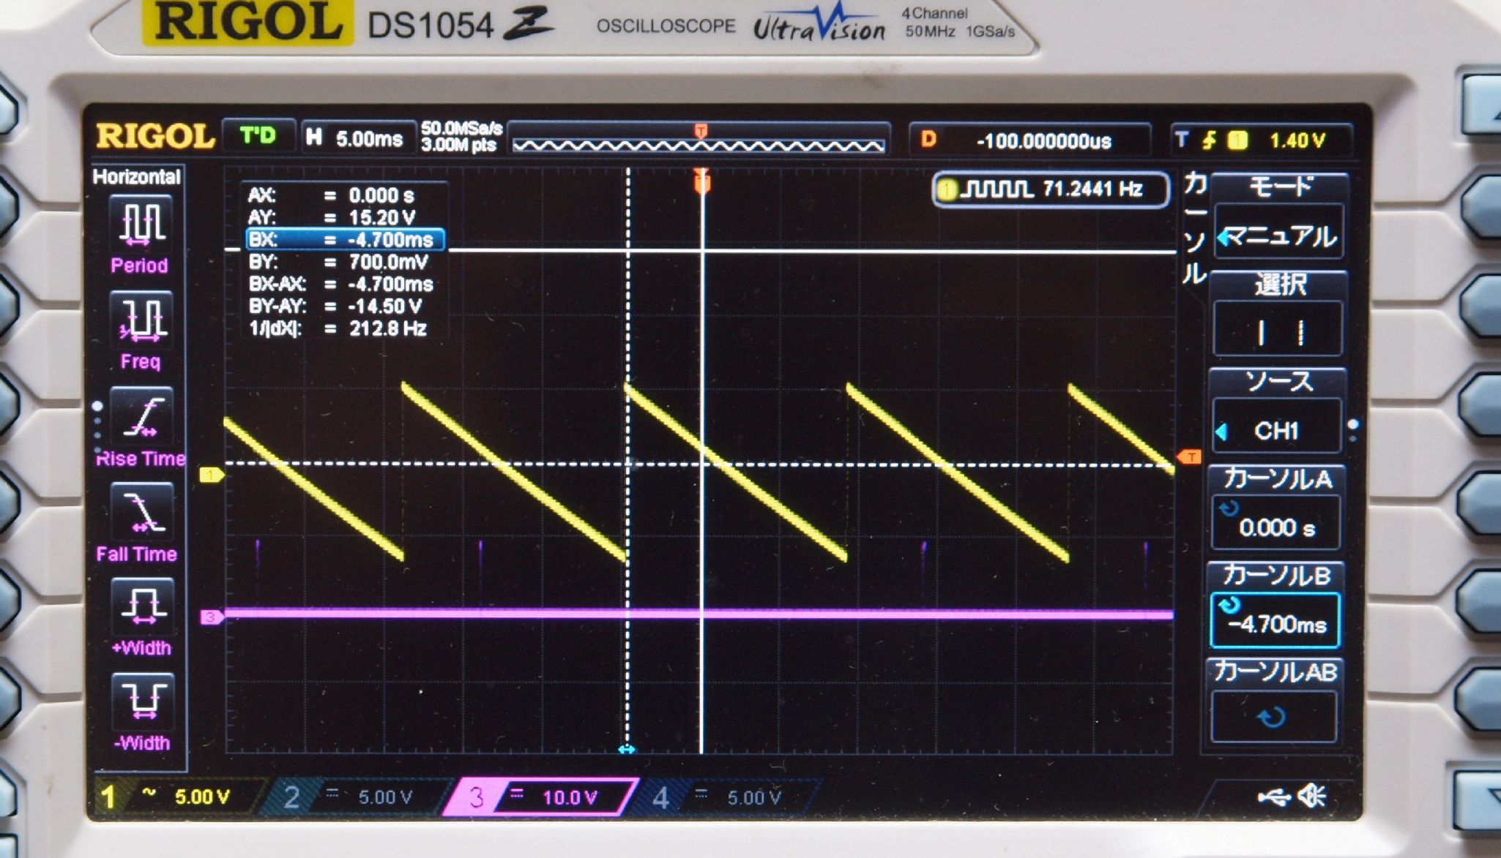1501x858 pixels.
Task: Open the cursor mode マニュアル selector
Action: point(1278,236)
